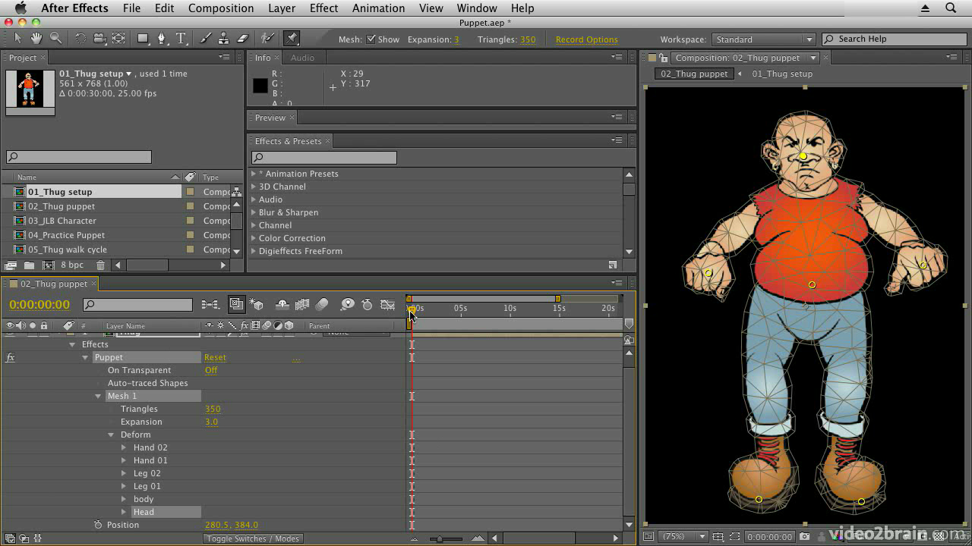Click the trash icon in Project panel
The height and width of the screenshot is (546, 972).
click(100, 265)
